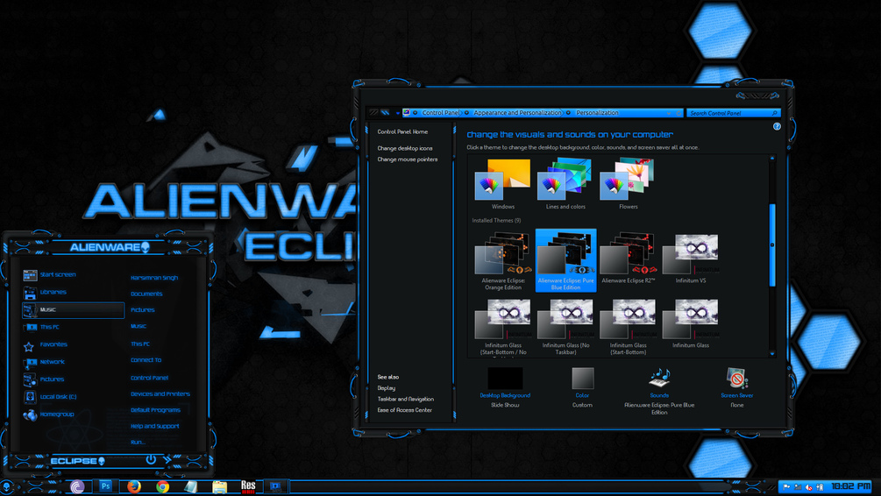Open Photoshop from the taskbar
This screenshot has height=496, width=881.
105,486
